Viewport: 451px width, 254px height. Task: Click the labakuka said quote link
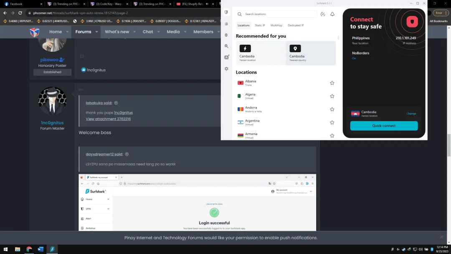tap(99, 103)
